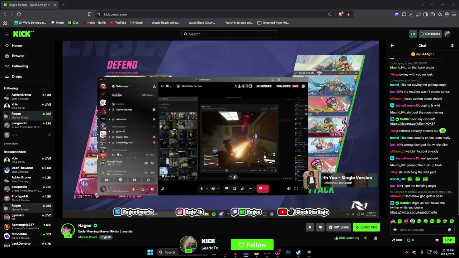Screen dimensions: 459x258
Task: Open the Brave media playlist icon
Action: tap(418, 14)
